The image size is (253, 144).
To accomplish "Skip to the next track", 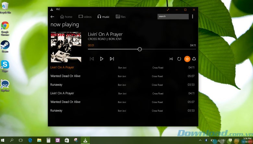I will point(112,59).
